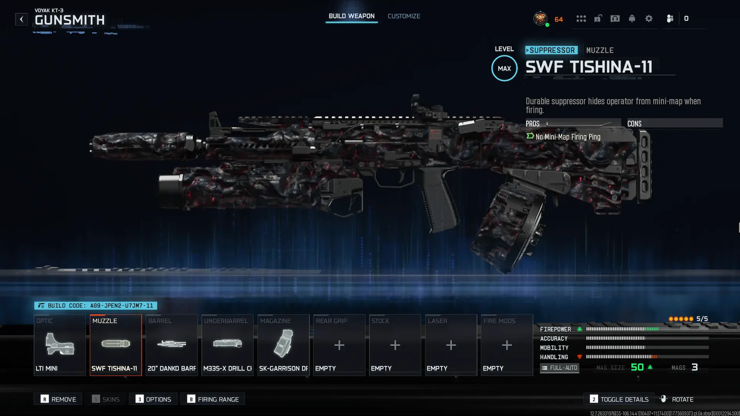740x416 pixels.
Task: Open the headset voice chat icon
Action: coord(615,18)
